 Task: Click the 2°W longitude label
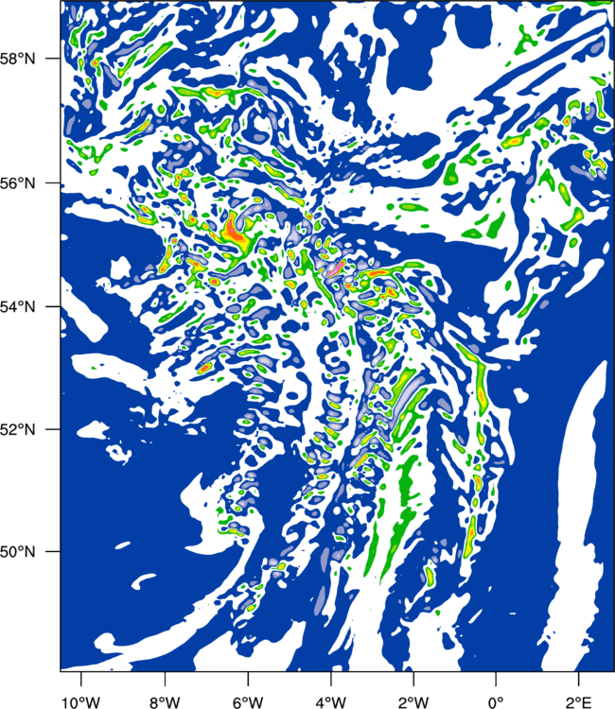point(413,702)
